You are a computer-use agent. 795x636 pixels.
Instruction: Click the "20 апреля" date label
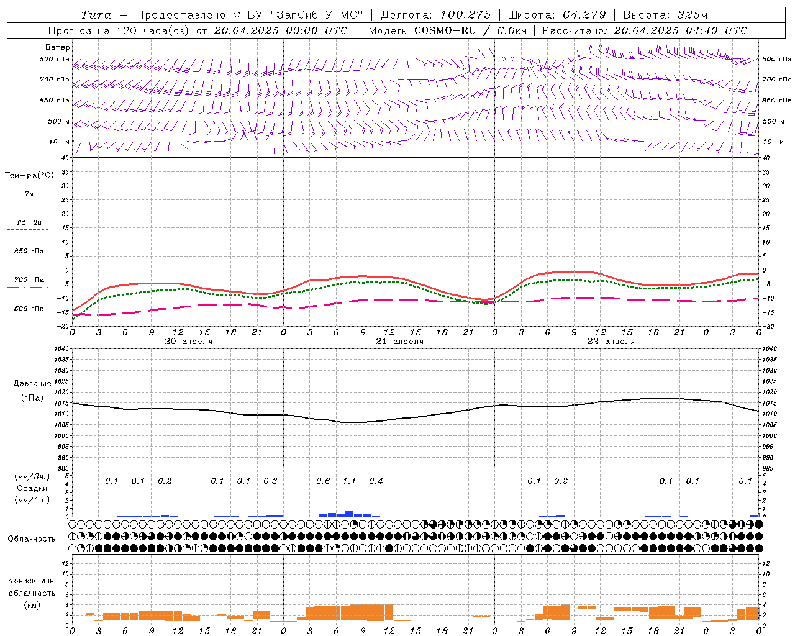(x=189, y=342)
